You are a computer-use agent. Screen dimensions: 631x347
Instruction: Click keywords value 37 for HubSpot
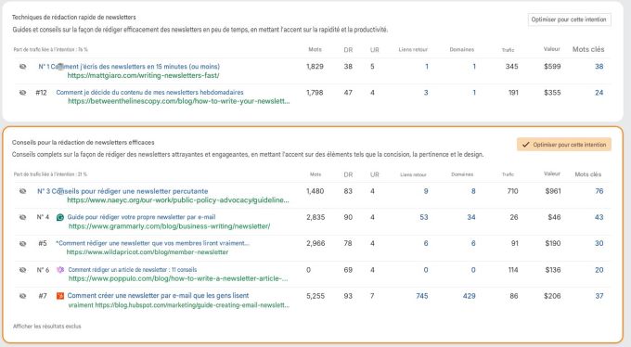tap(599, 296)
